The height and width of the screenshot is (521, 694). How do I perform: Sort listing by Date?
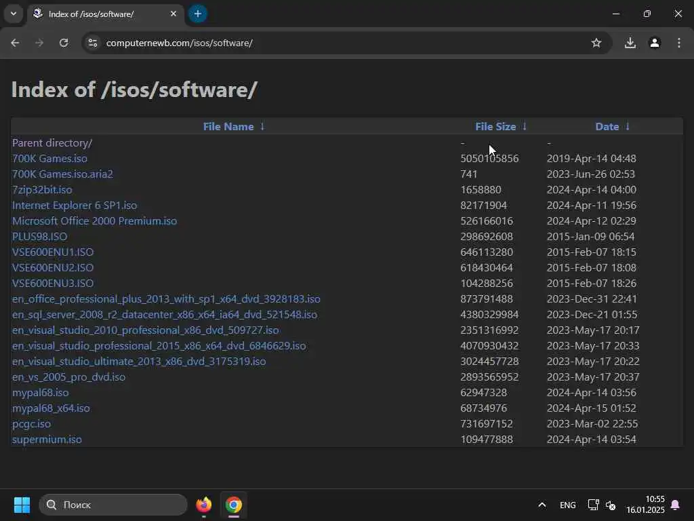607,127
